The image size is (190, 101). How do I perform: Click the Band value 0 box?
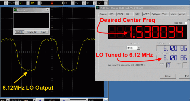tap(169, 65)
